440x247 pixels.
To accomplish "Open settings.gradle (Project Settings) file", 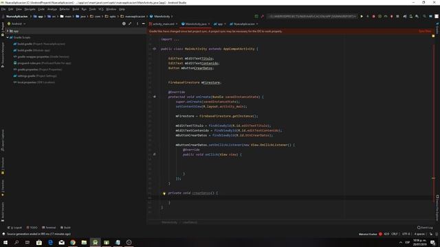I will click(35, 76).
